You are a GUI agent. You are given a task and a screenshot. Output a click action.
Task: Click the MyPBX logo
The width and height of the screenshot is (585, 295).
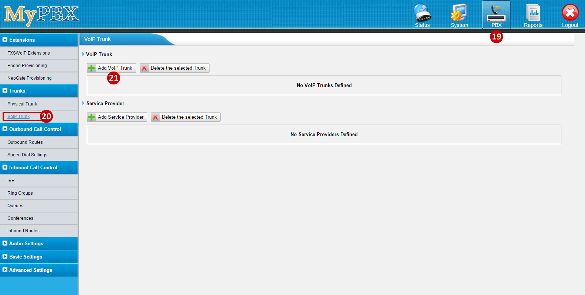[x=41, y=15]
